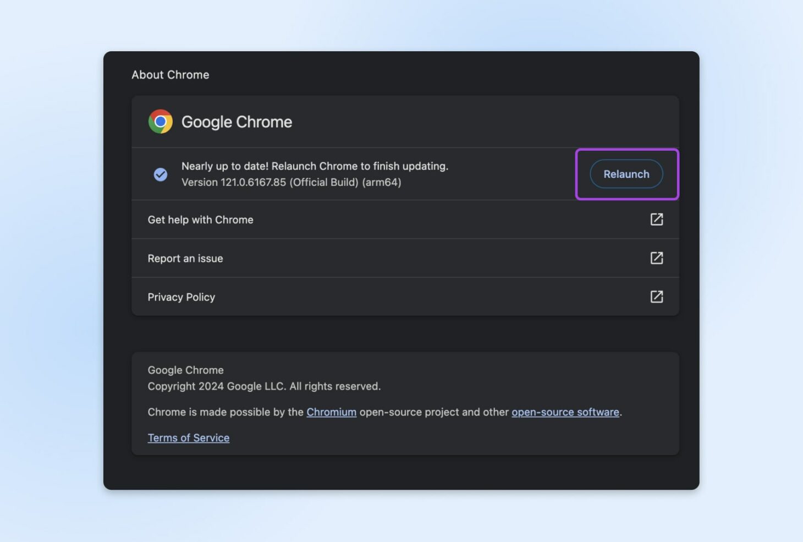Open the external link icon beside Privacy Policy
Viewport: 803px width, 542px height.
pyautogui.click(x=657, y=297)
